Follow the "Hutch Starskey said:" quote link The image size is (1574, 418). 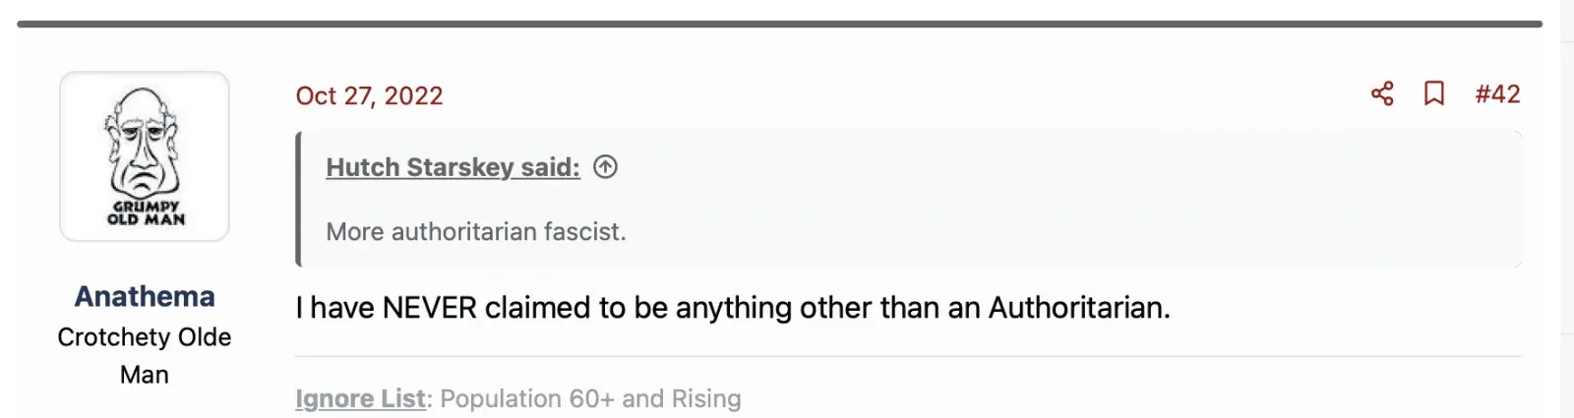click(453, 167)
